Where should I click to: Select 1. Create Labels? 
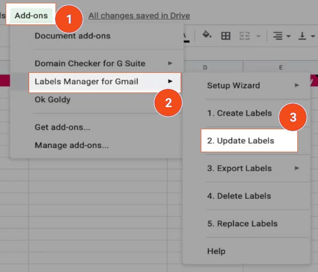click(239, 113)
